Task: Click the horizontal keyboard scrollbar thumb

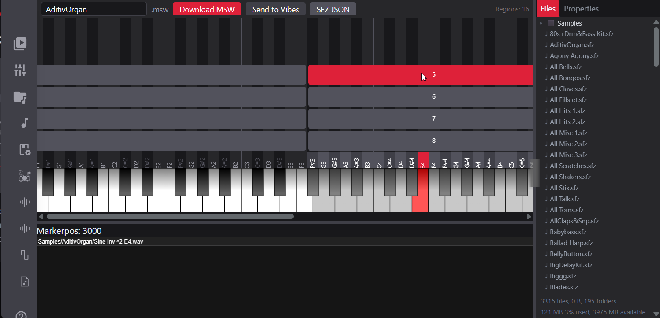Action: pos(170,217)
